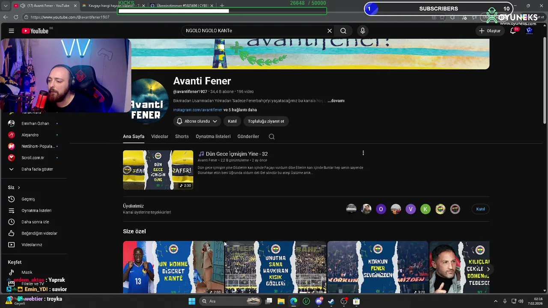Open the featured video's three-dot menu
The height and width of the screenshot is (308, 548).
[x=363, y=153]
